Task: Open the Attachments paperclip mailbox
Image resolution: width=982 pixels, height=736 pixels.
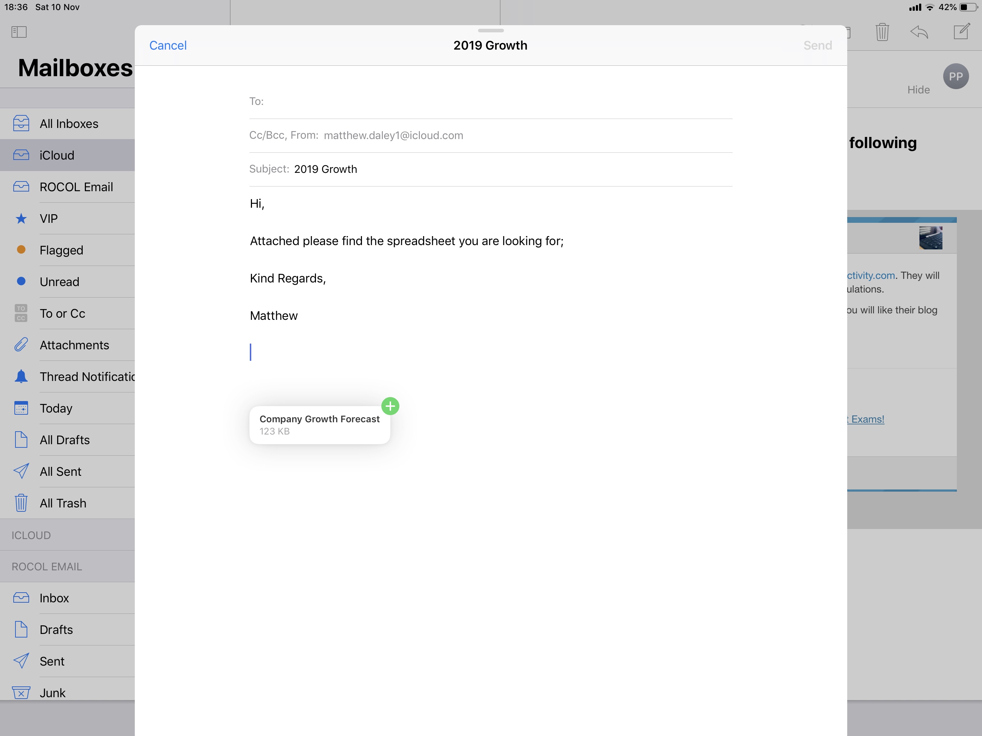Action: click(74, 345)
